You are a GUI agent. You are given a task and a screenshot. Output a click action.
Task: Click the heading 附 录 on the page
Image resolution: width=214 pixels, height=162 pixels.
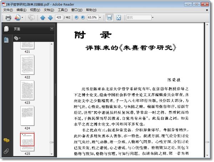[x=93, y=35]
